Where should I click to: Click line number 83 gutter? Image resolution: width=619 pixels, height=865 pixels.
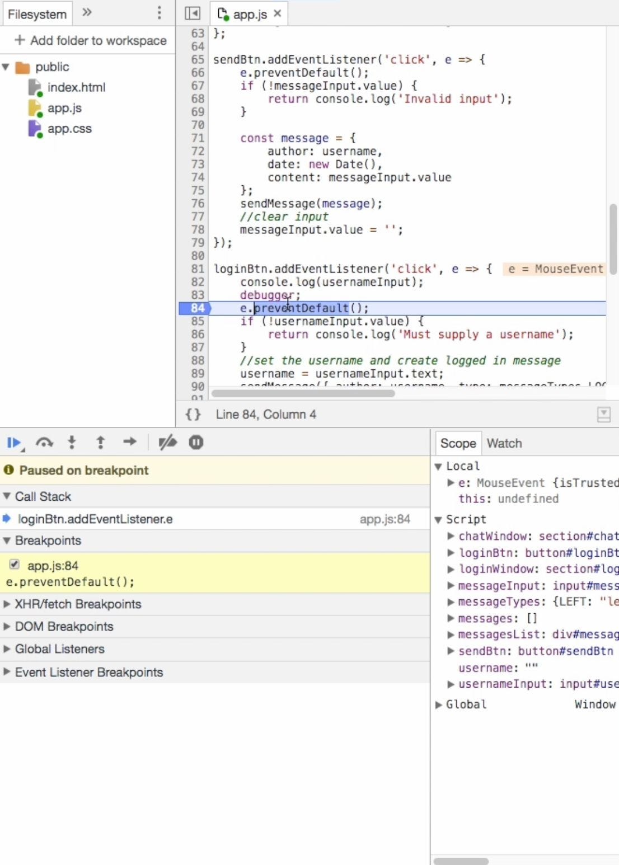[198, 295]
